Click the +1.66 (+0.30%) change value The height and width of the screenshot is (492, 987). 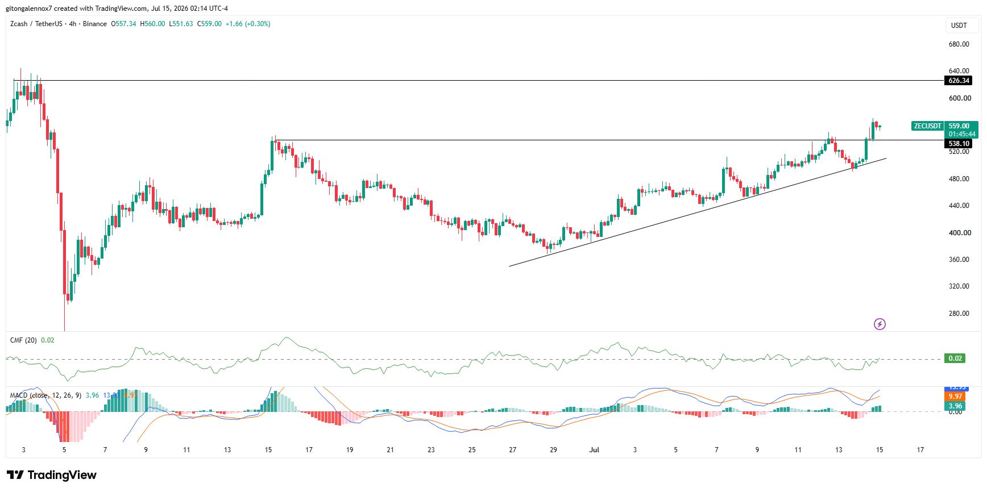tap(248, 24)
